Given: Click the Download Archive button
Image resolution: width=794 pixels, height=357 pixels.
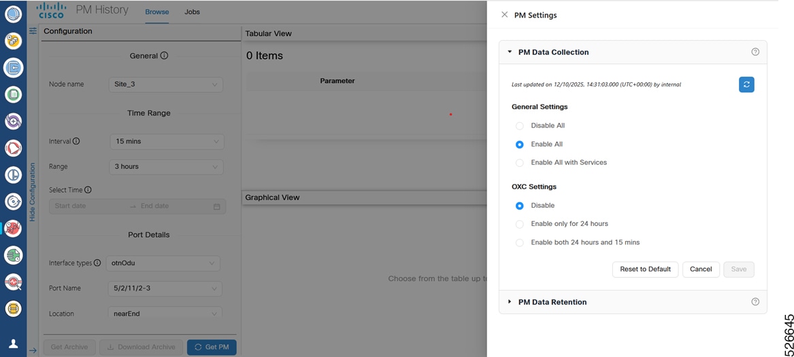Looking at the screenshot, I should (x=142, y=347).
